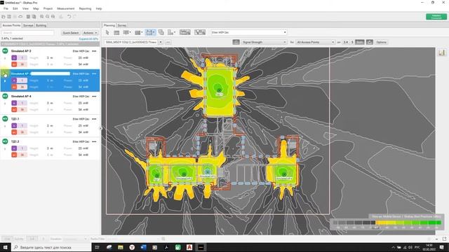Click the green AP icon of Simulated AP-3

[x=5, y=51]
